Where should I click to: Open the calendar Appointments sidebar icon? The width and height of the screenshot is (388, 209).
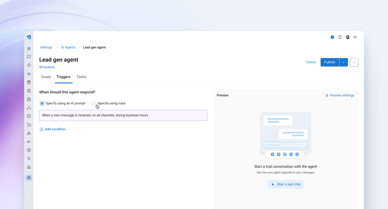point(29,99)
